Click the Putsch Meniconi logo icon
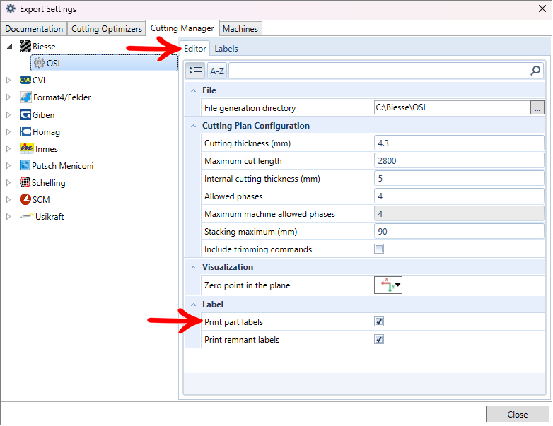Image resolution: width=553 pixels, height=426 pixels. click(25, 165)
